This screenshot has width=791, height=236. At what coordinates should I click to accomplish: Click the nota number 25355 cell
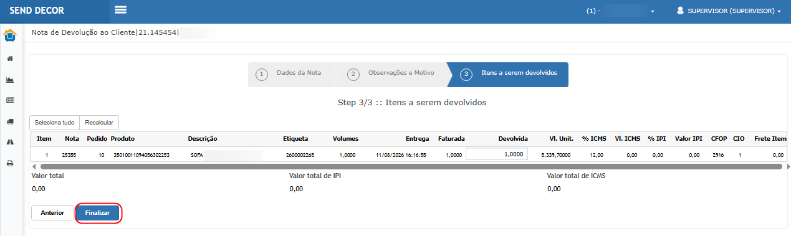point(69,154)
